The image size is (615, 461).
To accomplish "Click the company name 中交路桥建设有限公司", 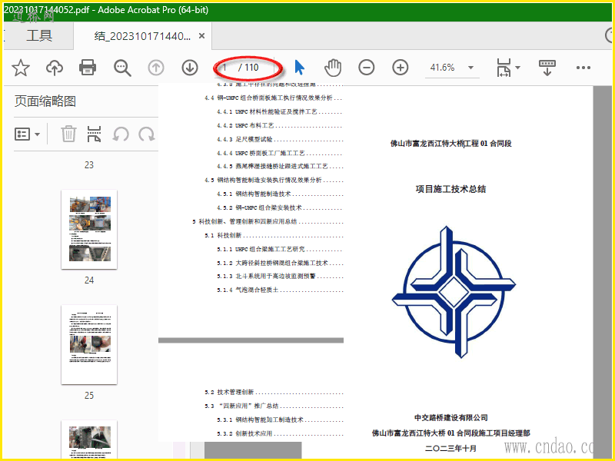I will click(451, 417).
